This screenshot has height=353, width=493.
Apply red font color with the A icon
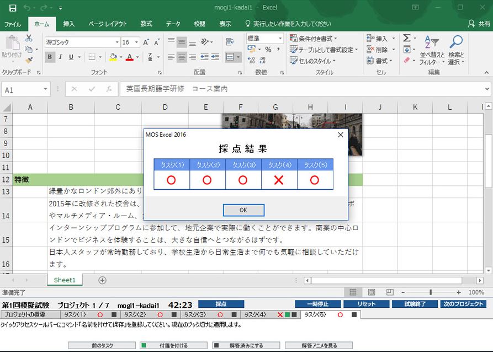130,57
